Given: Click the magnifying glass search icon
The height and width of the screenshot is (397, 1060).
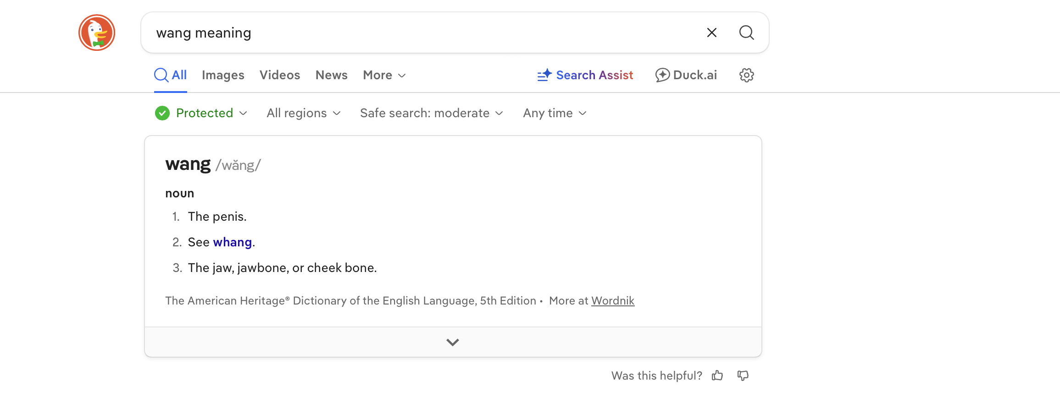Looking at the screenshot, I should (x=746, y=33).
